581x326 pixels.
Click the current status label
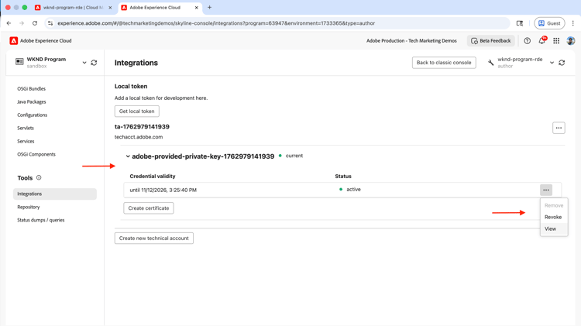(294, 156)
